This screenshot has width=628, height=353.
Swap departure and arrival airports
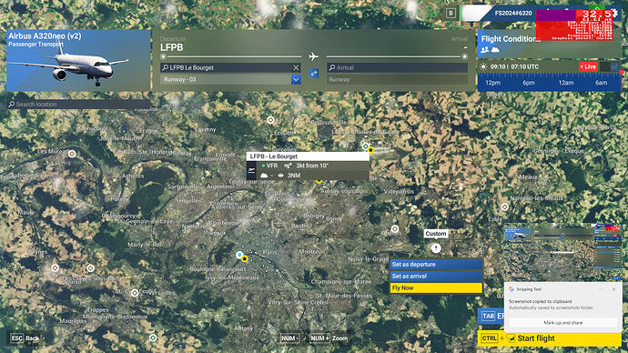pyautogui.click(x=314, y=74)
